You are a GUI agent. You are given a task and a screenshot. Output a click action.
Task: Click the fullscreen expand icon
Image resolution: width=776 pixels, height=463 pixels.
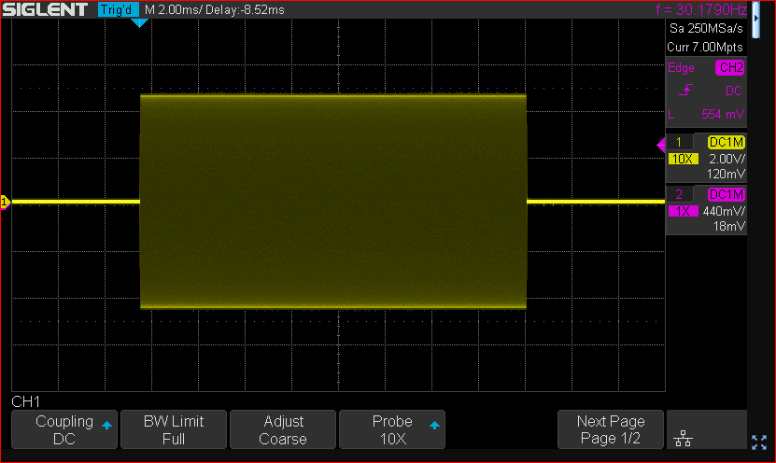759,442
